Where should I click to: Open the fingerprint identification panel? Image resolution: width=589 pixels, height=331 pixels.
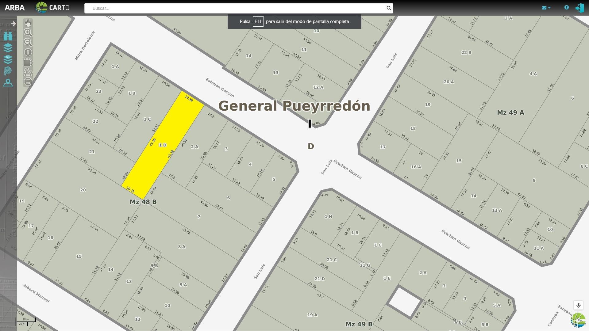(x=8, y=71)
